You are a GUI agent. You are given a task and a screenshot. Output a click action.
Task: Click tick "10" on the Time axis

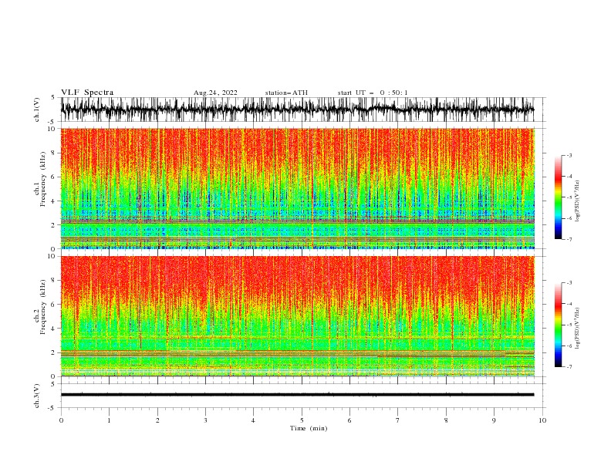coord(542,420)
